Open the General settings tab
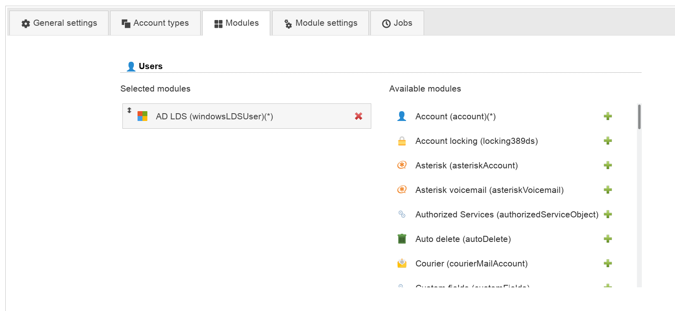This screenshot has height=311, width=675. (x=59, y=23)
